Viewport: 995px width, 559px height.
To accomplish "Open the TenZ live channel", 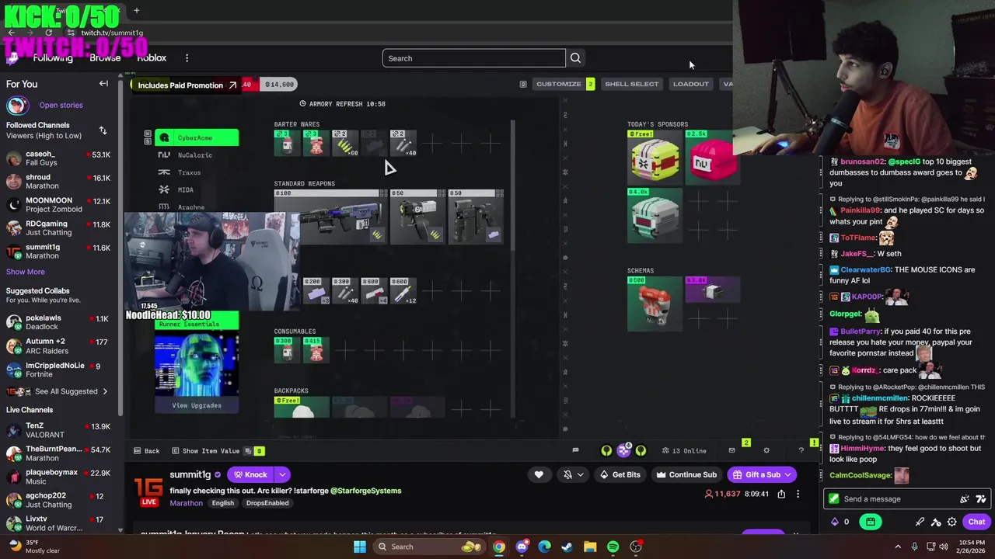I will coord(59,431).
